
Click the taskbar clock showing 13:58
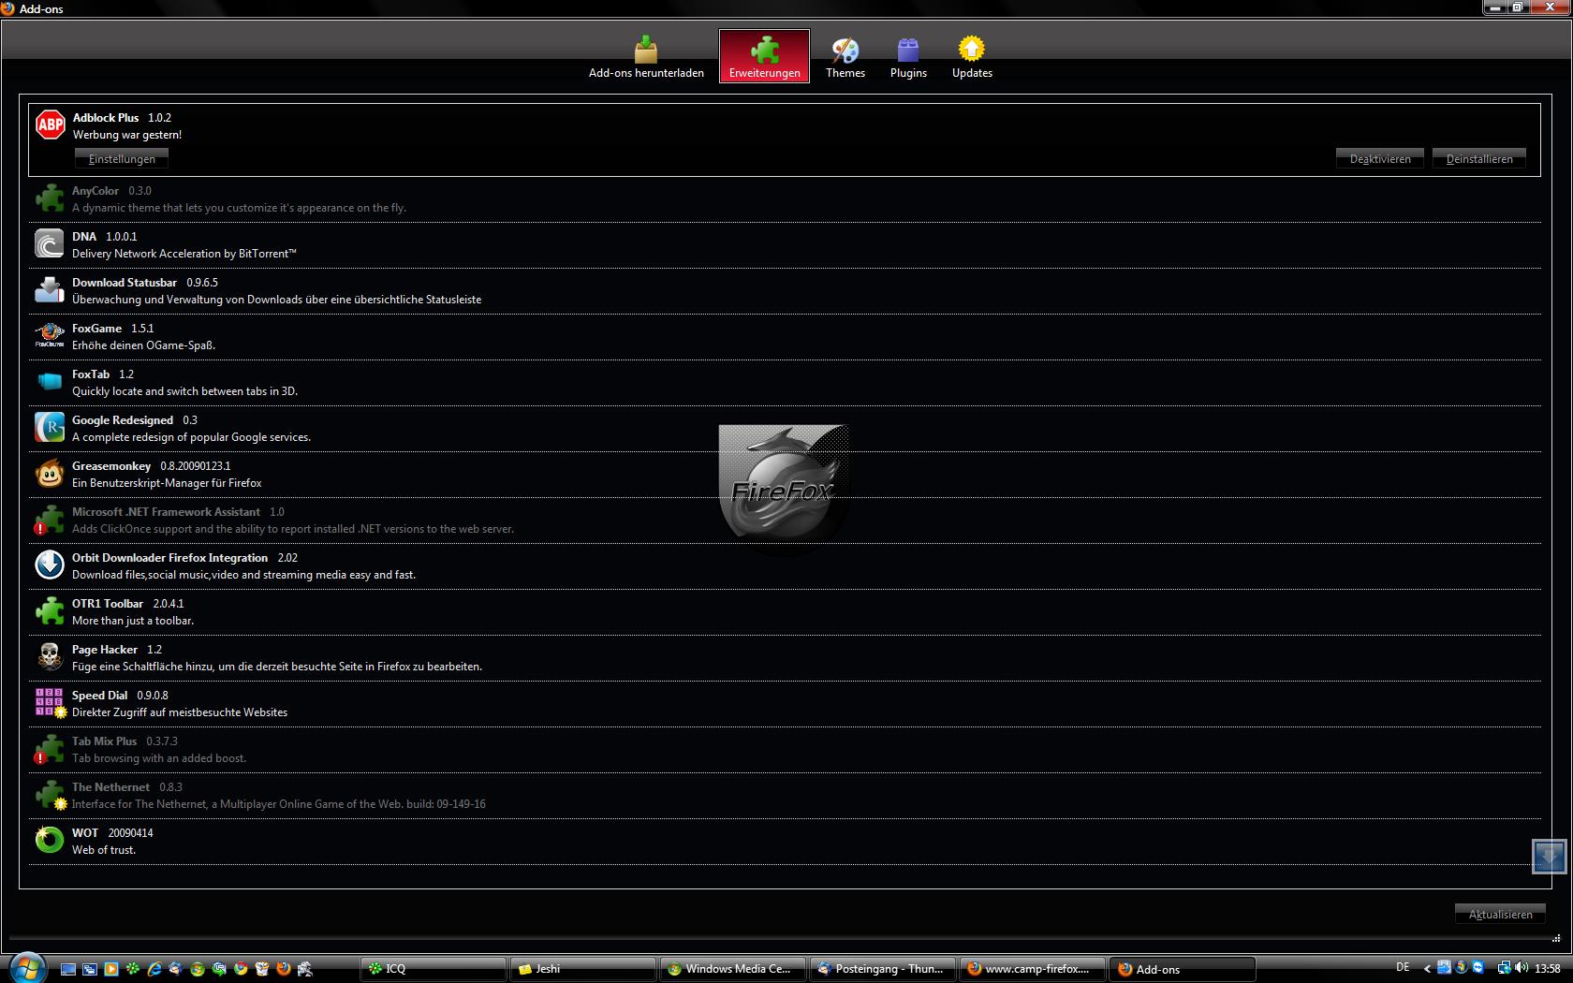[1548, 969]
